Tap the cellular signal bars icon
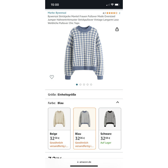The width and height of the screenshot is (168, 168). 108,5
